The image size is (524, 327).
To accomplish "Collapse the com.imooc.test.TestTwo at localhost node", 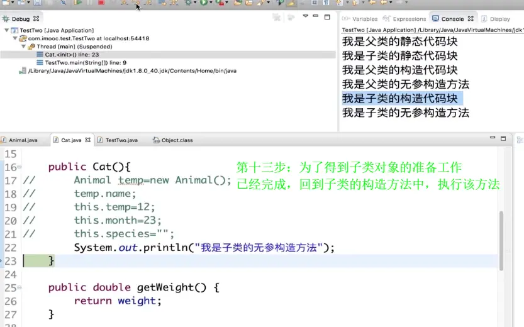I will (14, 38).
